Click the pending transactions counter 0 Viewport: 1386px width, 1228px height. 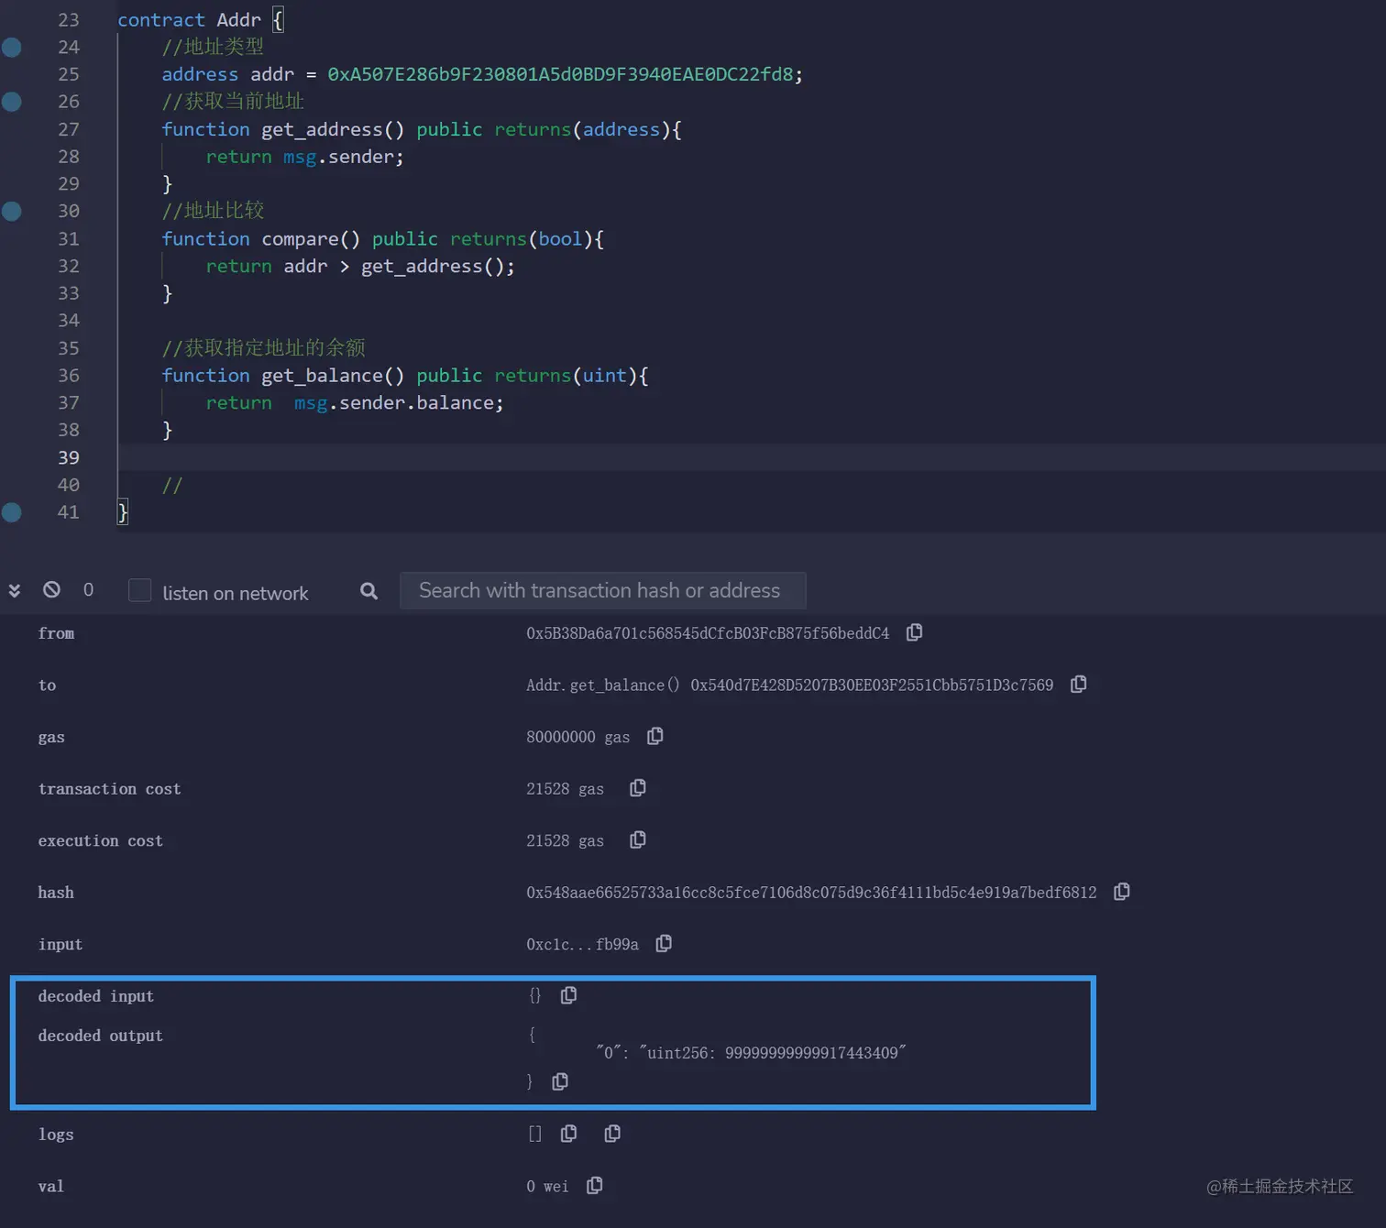point(88,589)
